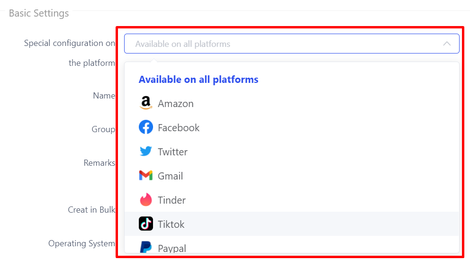Select the Tinder platform entry
Viewport: 470px width, 260px height.
point(292,200)
